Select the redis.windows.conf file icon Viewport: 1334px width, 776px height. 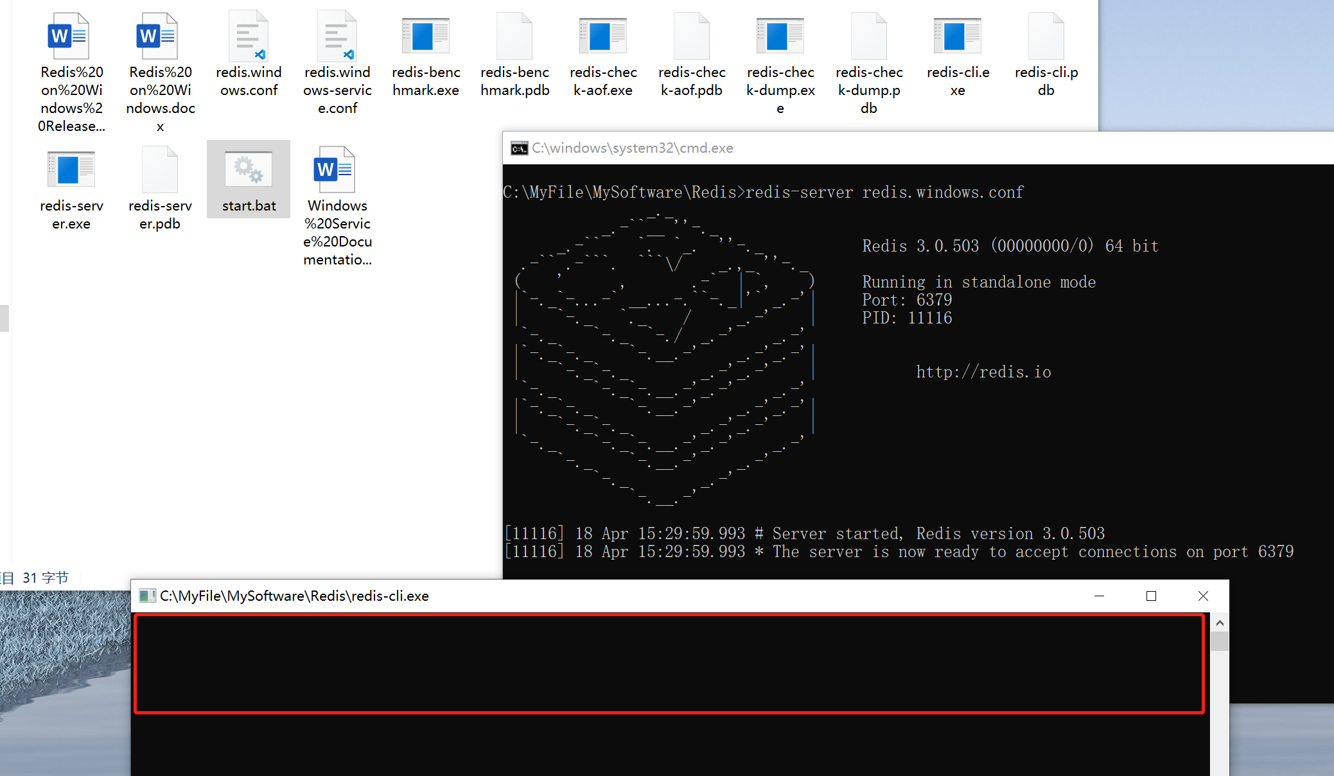249,37
